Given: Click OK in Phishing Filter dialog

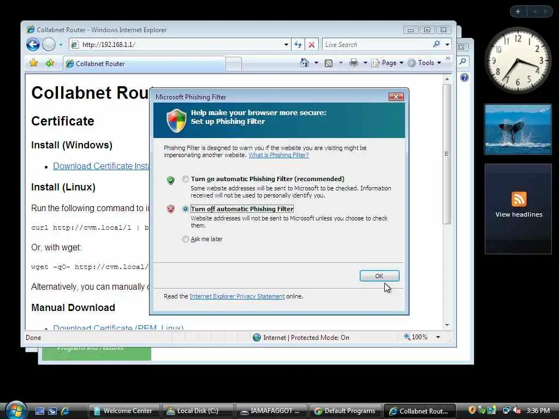Looking at the screenshot, I should tap(379, 276).
